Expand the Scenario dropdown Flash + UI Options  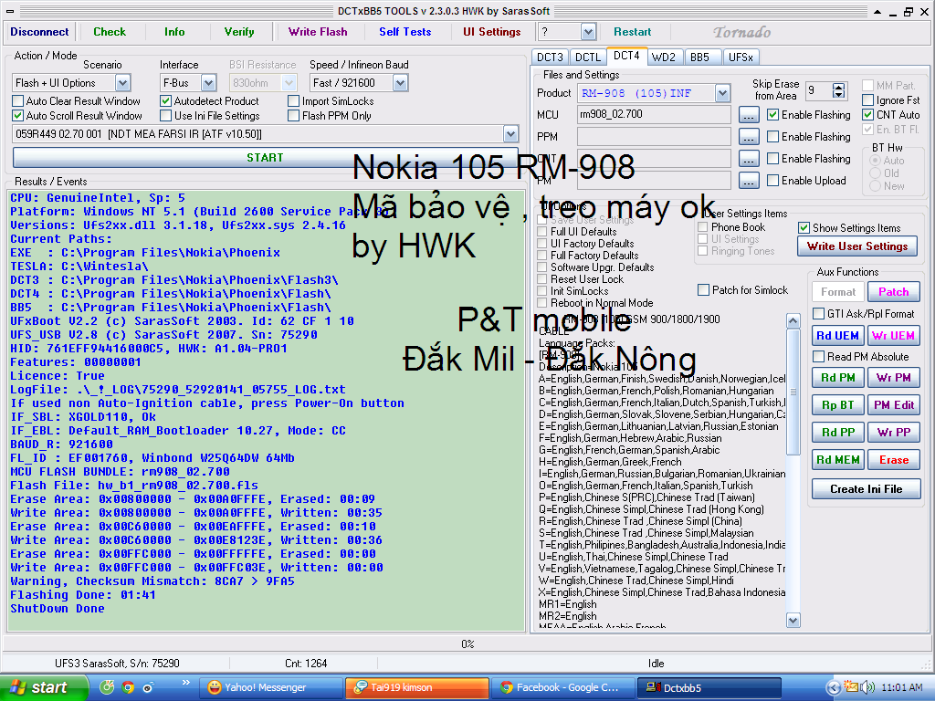pyautogui.click(x=123, y=83)
